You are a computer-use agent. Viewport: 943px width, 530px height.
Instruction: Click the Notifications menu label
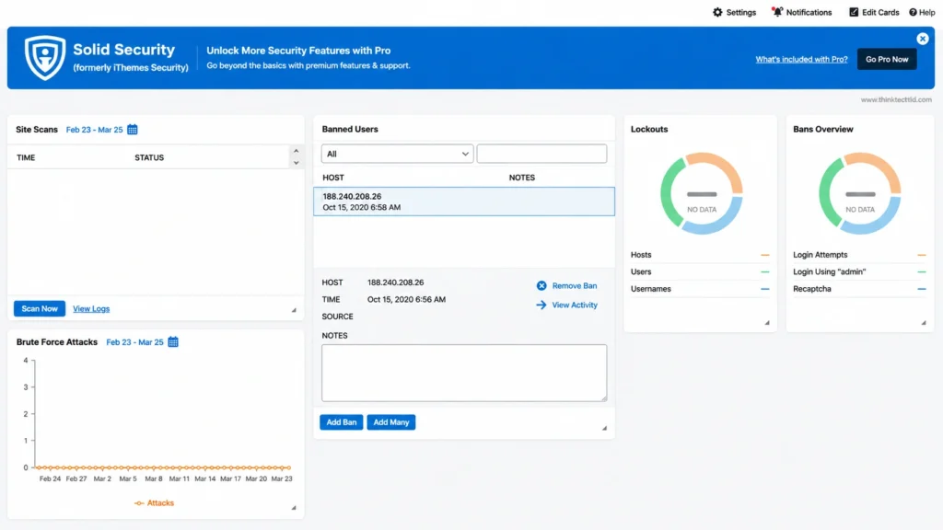pos(809,12)
